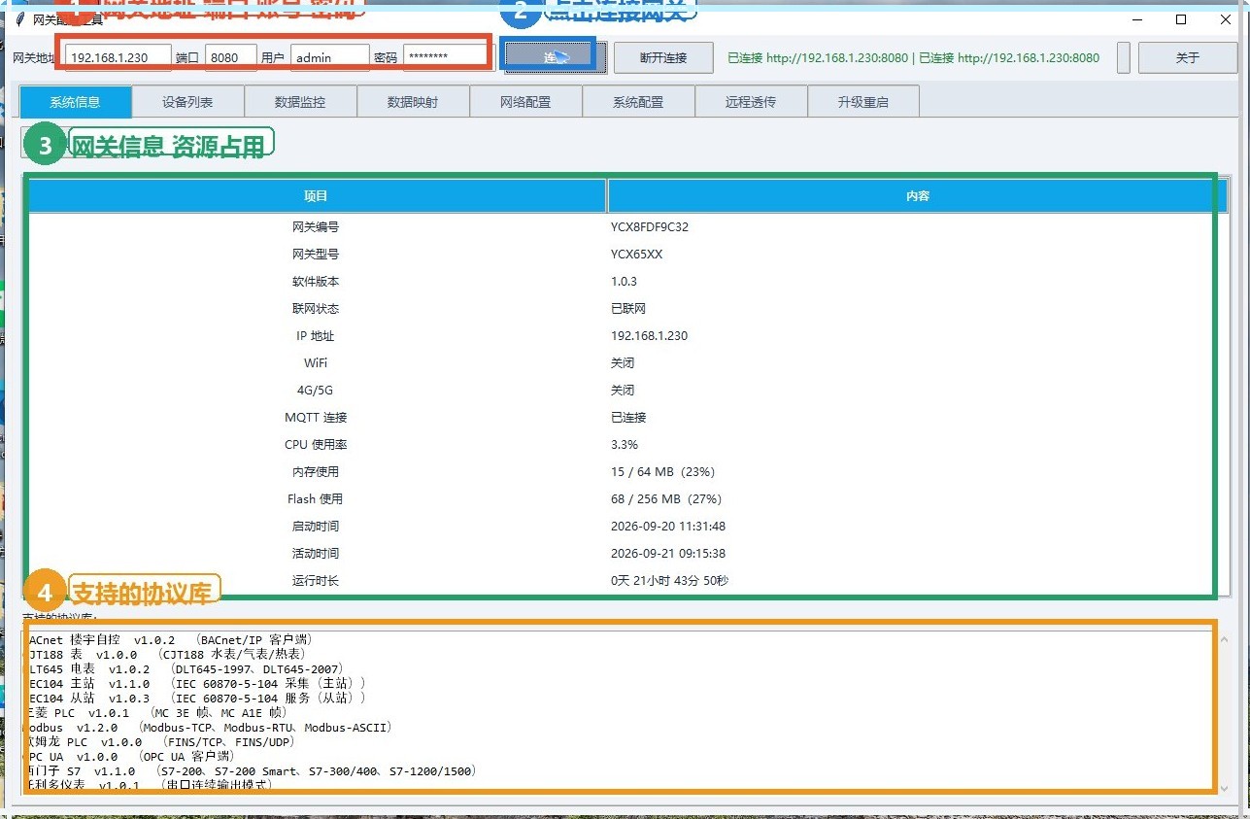Click the MQTT 连接 row label
This screenshot has width=1250, height=819.
click(x=316, y=417)
